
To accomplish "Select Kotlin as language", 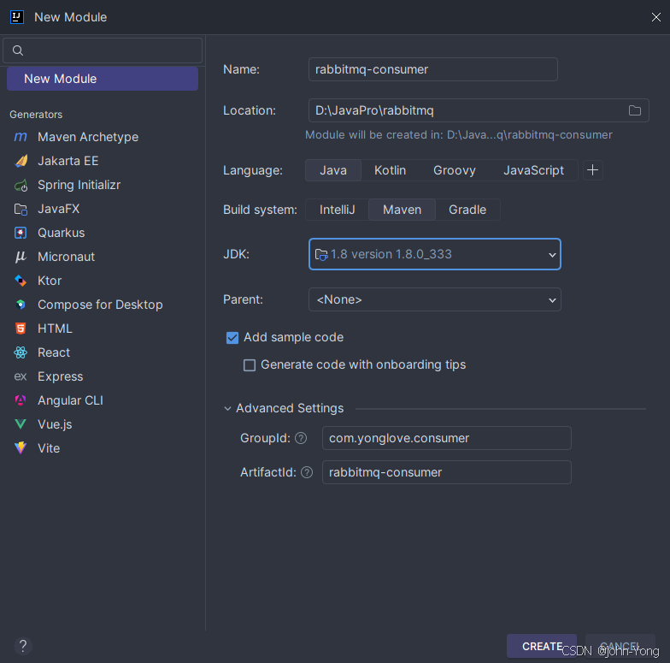I will pyautogui.click(x=390, y=170).
